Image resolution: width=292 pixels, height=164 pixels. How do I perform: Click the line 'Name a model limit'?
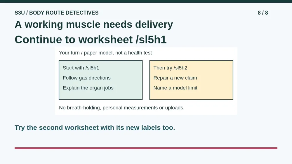[175, 88]
